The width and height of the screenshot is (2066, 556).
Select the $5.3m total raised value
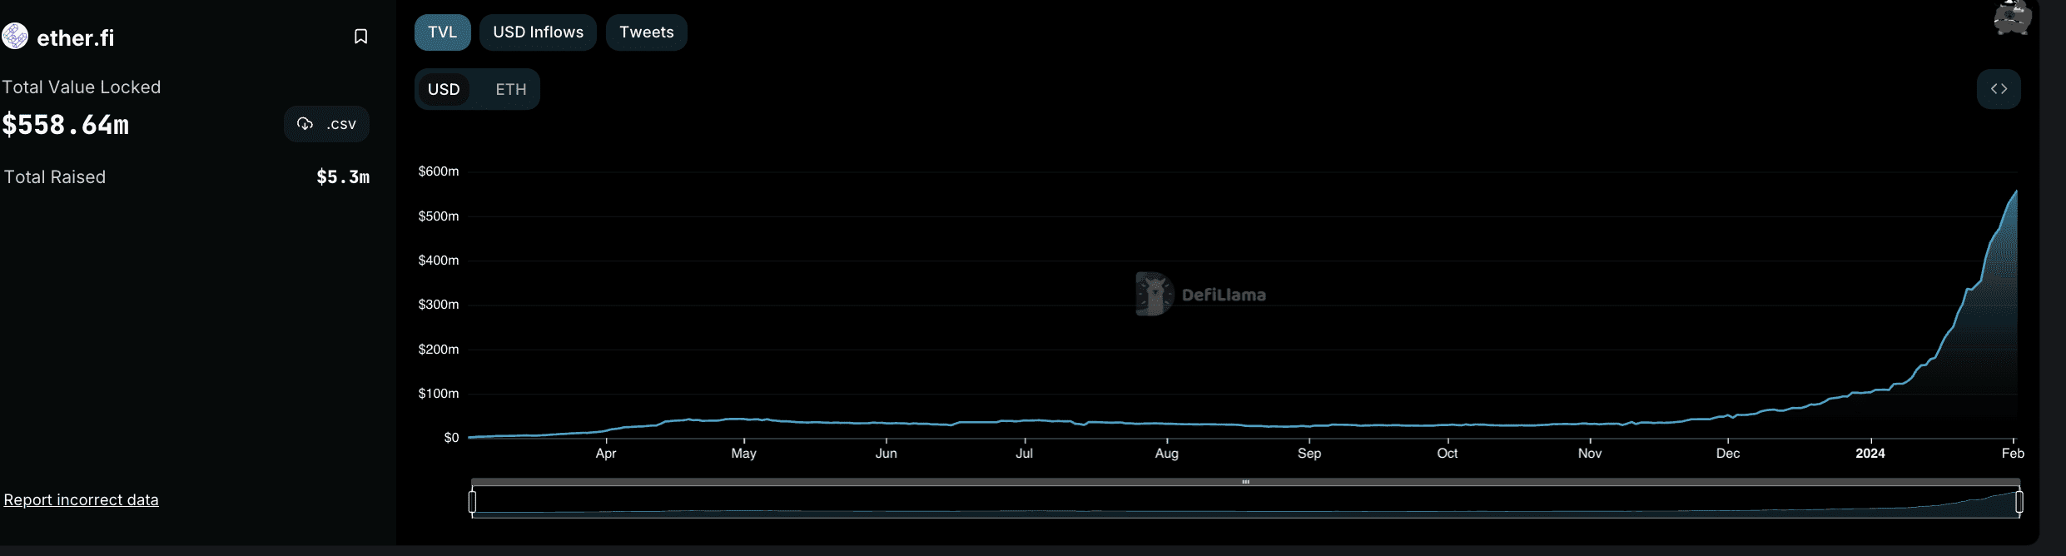pyautogui.click(x=343, y=176)
